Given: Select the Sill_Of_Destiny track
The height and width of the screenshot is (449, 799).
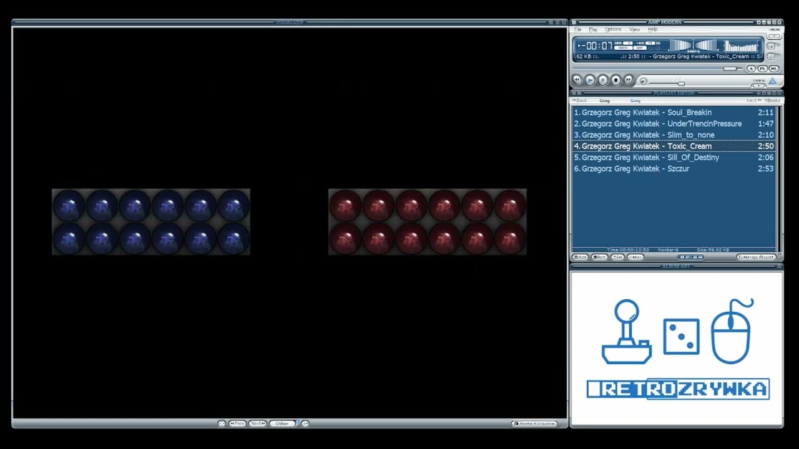Looking at the screenshot, I should coord(674,158).
